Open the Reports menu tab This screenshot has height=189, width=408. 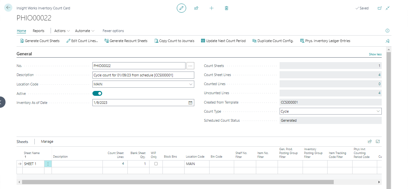39,31
